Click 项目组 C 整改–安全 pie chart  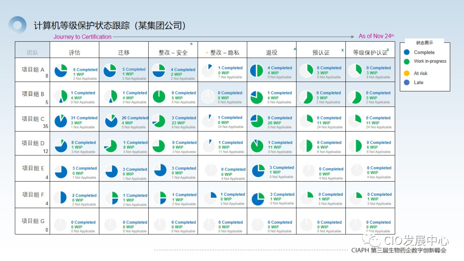coord(159,121)
